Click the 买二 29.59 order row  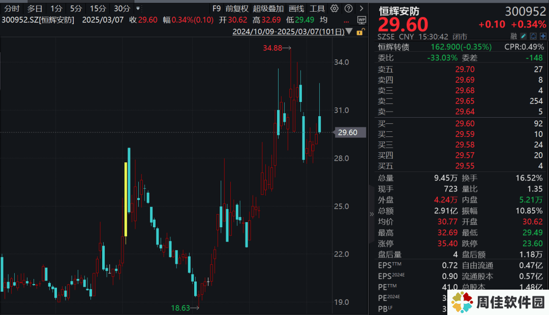tap(460, 134)
